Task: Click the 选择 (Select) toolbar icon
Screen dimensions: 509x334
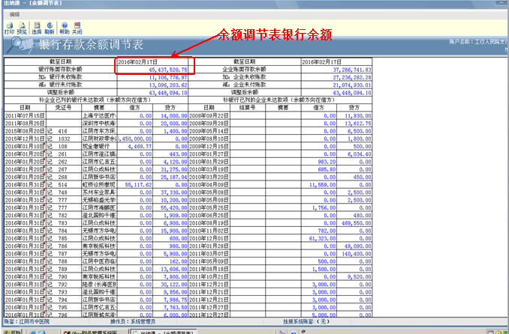Action: coord(37,28)
